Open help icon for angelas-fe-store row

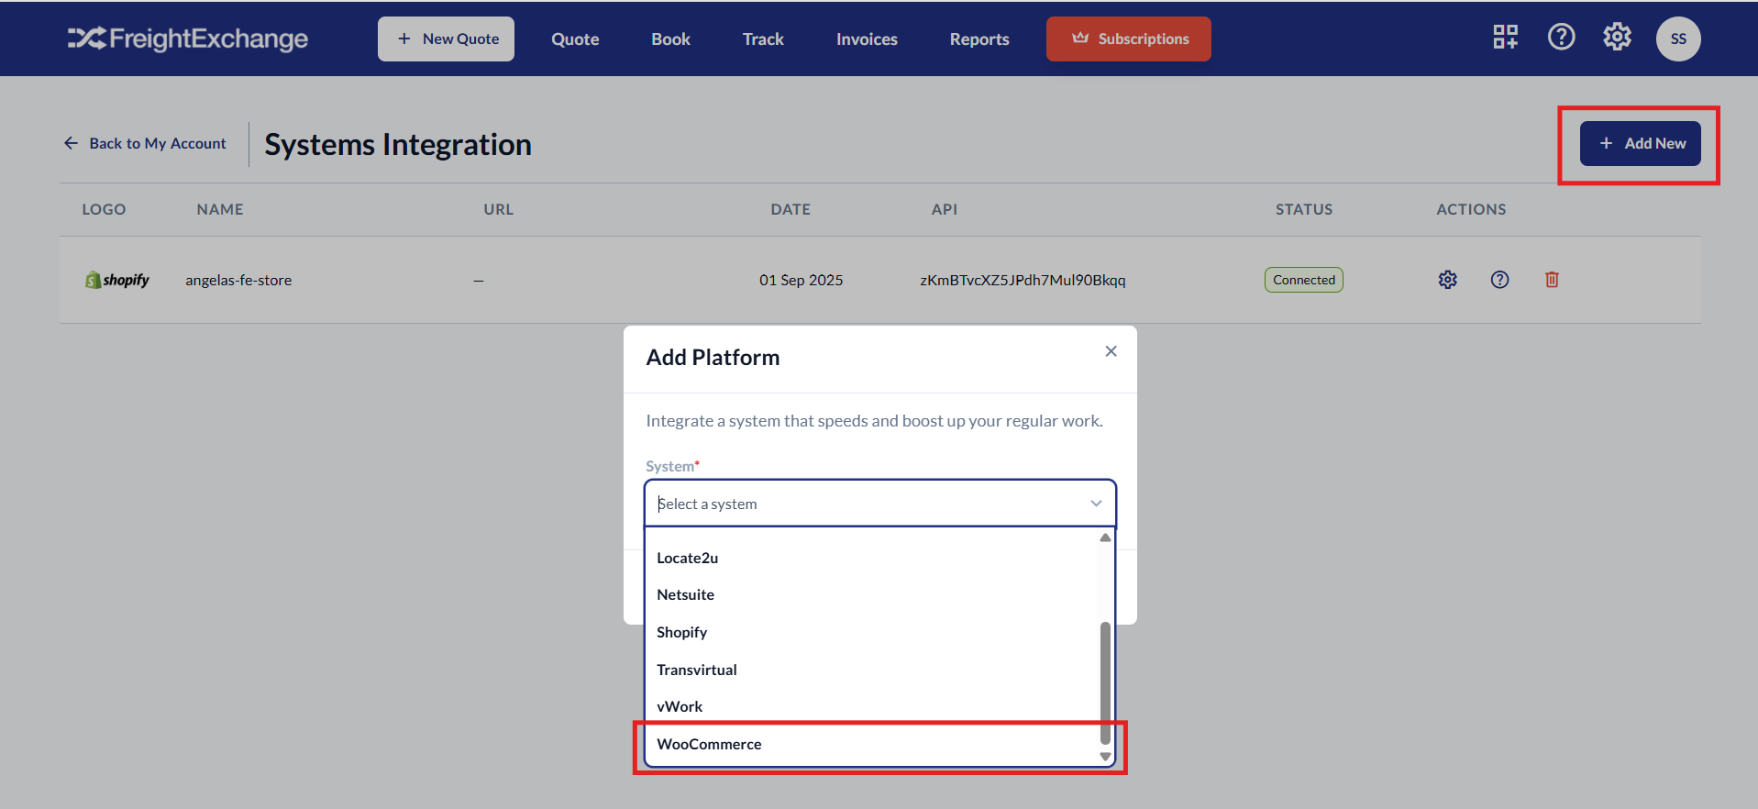[1499, 280]
